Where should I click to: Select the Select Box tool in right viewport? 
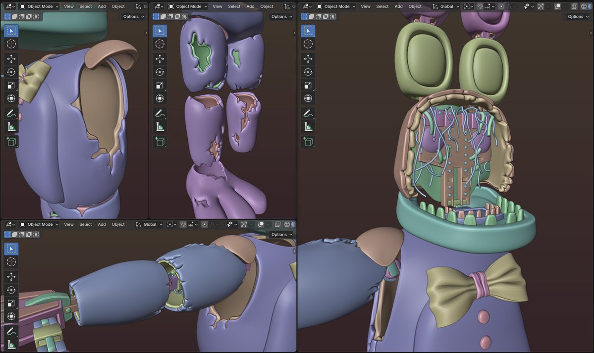click(308, 31)
